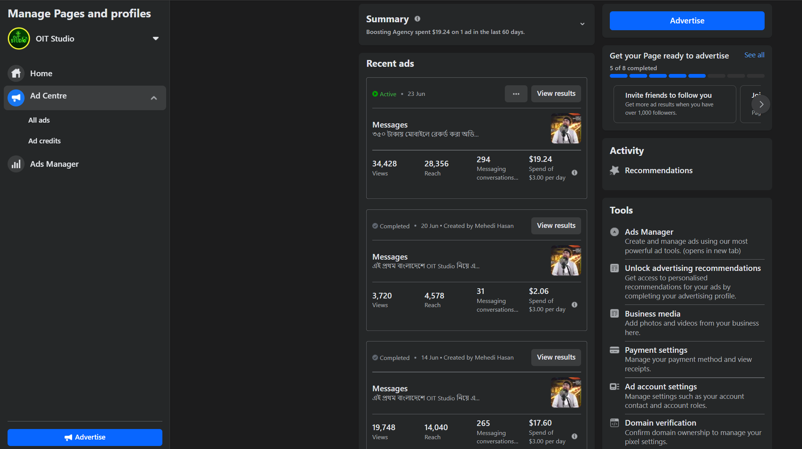Image resolution: width=802 pixels, height=449 pixels.
Task: Click info icon beside $2.06 spend
Action: click(x=574, y=304)
